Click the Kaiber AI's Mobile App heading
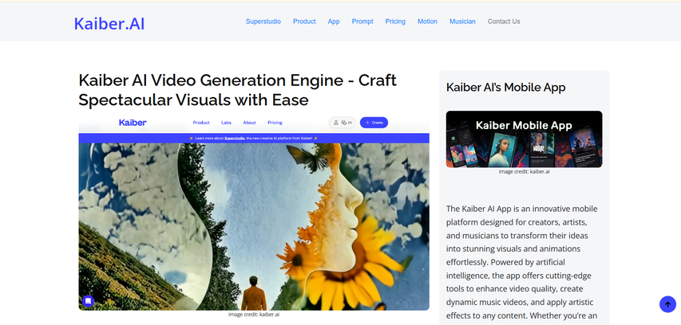Viewport: 681px width, 325px height. click(506, 88)
